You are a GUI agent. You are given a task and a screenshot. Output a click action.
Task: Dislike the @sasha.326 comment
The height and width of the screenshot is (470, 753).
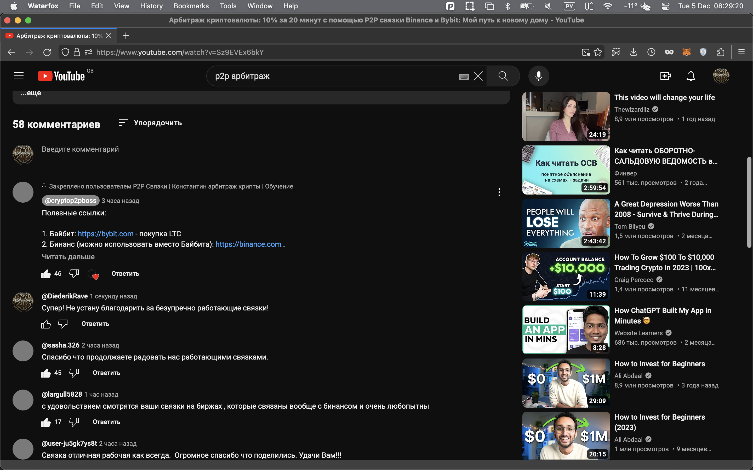pyautogui.click(x=74, y=373)
